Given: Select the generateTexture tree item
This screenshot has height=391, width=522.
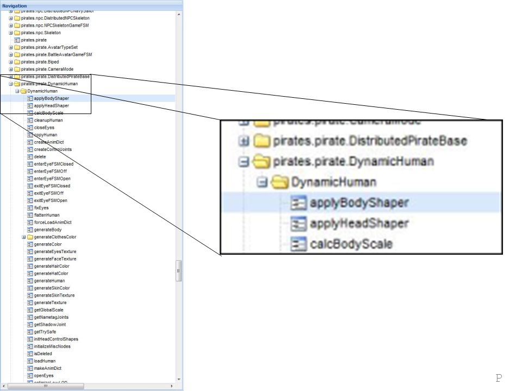Looking at the screenshot, I should (50, 303).
